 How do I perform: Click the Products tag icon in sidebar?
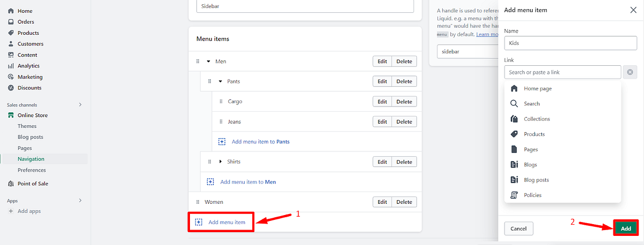click(11, 33)
